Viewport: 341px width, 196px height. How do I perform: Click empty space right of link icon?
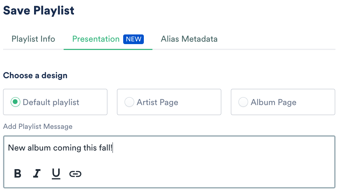(x=206, y=174)
